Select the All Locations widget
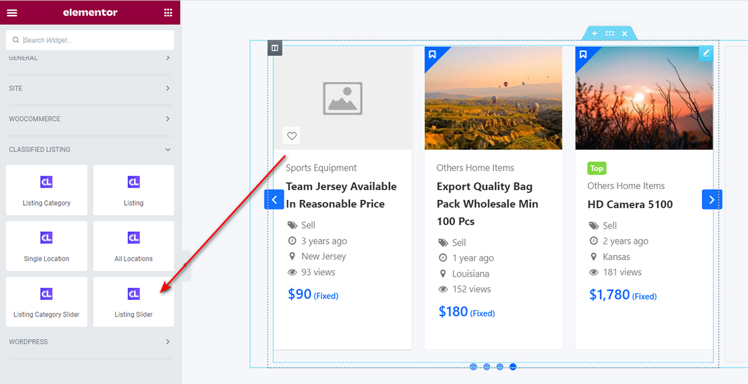This screenshot has width=748, height=384. pos(134,246)
